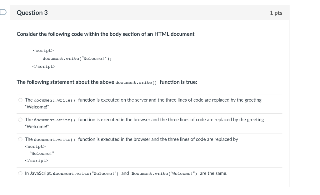Click the "function is true:" statement text
Screen dimensions: 320x195
coord(178,82)
